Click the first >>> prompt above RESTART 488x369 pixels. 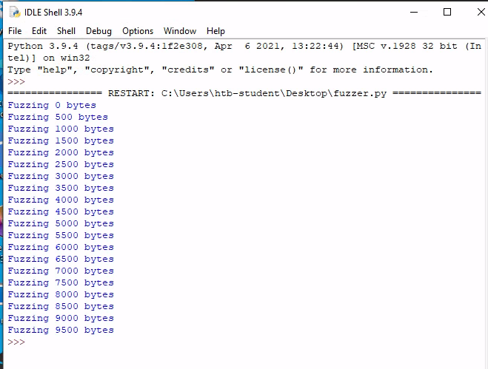[x=16, y=81]
